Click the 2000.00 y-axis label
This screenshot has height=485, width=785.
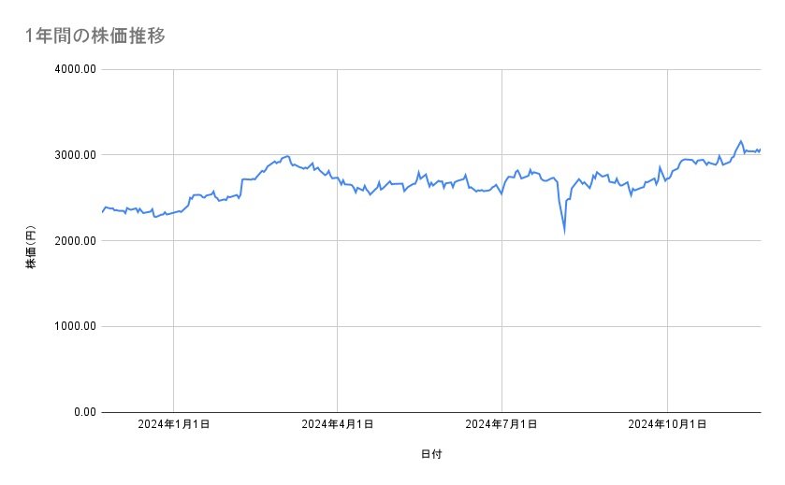(x=73, y=241)
